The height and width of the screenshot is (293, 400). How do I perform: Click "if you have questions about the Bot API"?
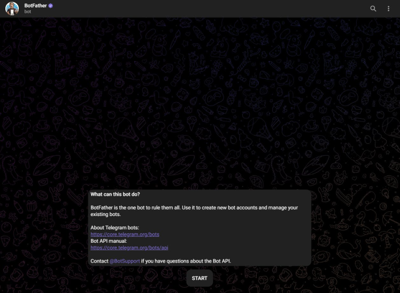pos(186,261)
